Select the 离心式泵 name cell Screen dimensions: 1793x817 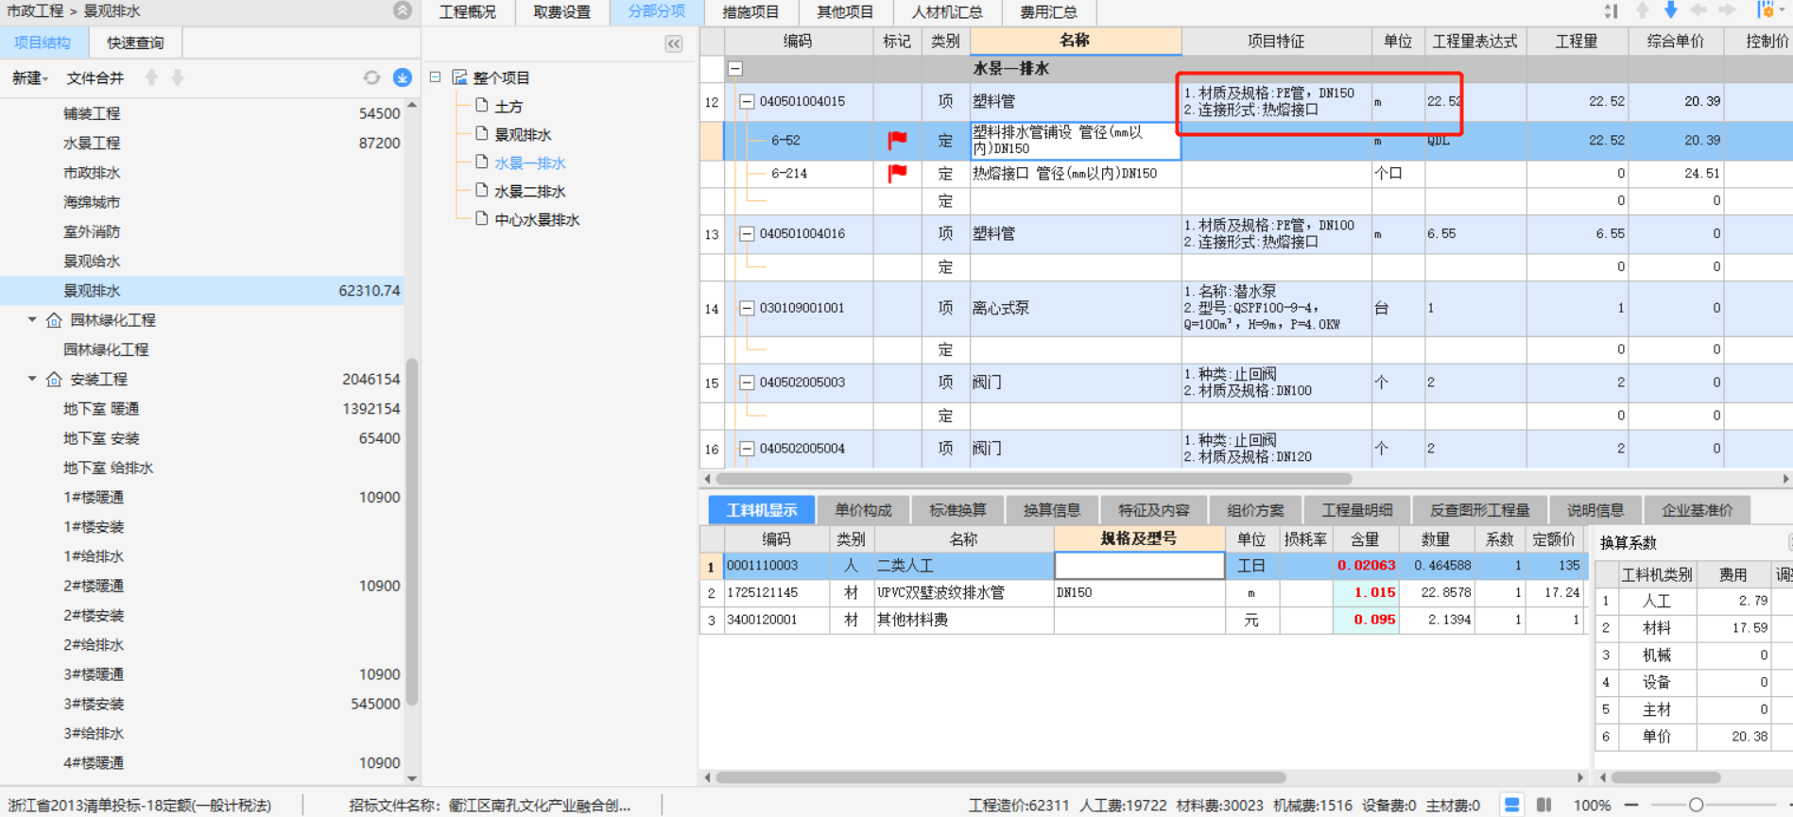pos(1076,308)
